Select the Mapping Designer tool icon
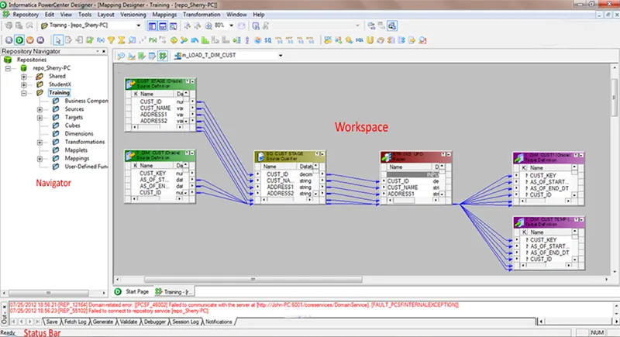This screenshot has width=620, height=337. click(x=163, y=56)
